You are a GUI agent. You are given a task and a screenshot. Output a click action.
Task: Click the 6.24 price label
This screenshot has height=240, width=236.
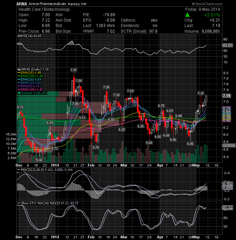point(50,122)
